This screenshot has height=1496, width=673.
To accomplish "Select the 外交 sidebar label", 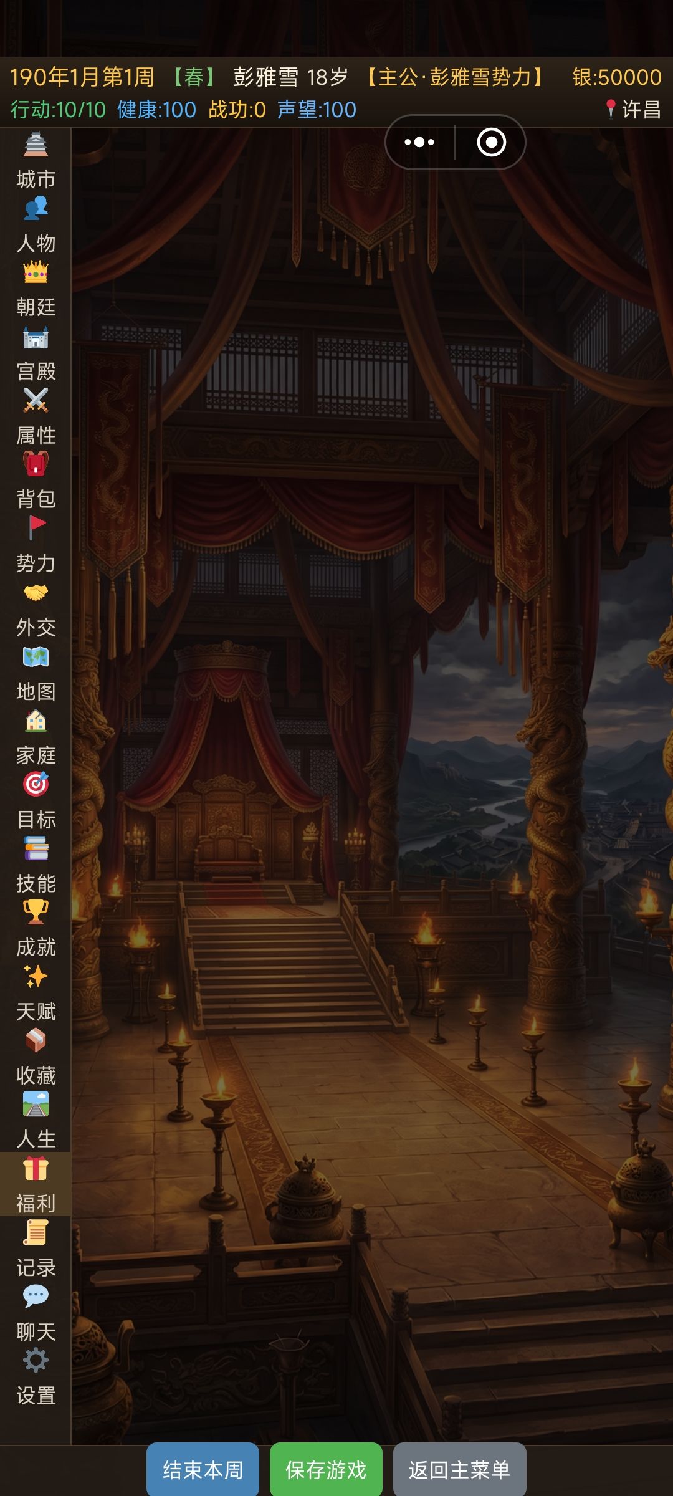I will (x=36, y=628).
